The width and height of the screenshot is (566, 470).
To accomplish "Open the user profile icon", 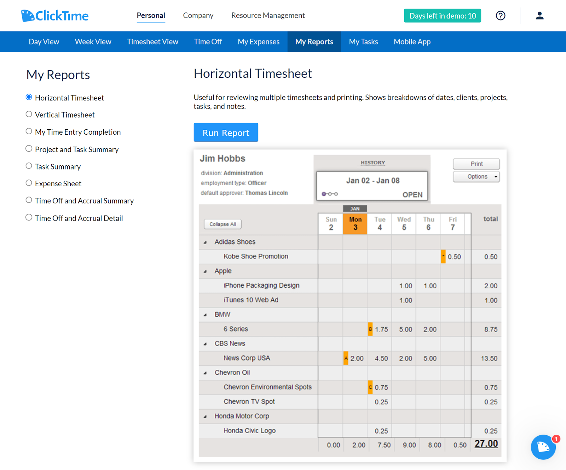I will 539,16.
